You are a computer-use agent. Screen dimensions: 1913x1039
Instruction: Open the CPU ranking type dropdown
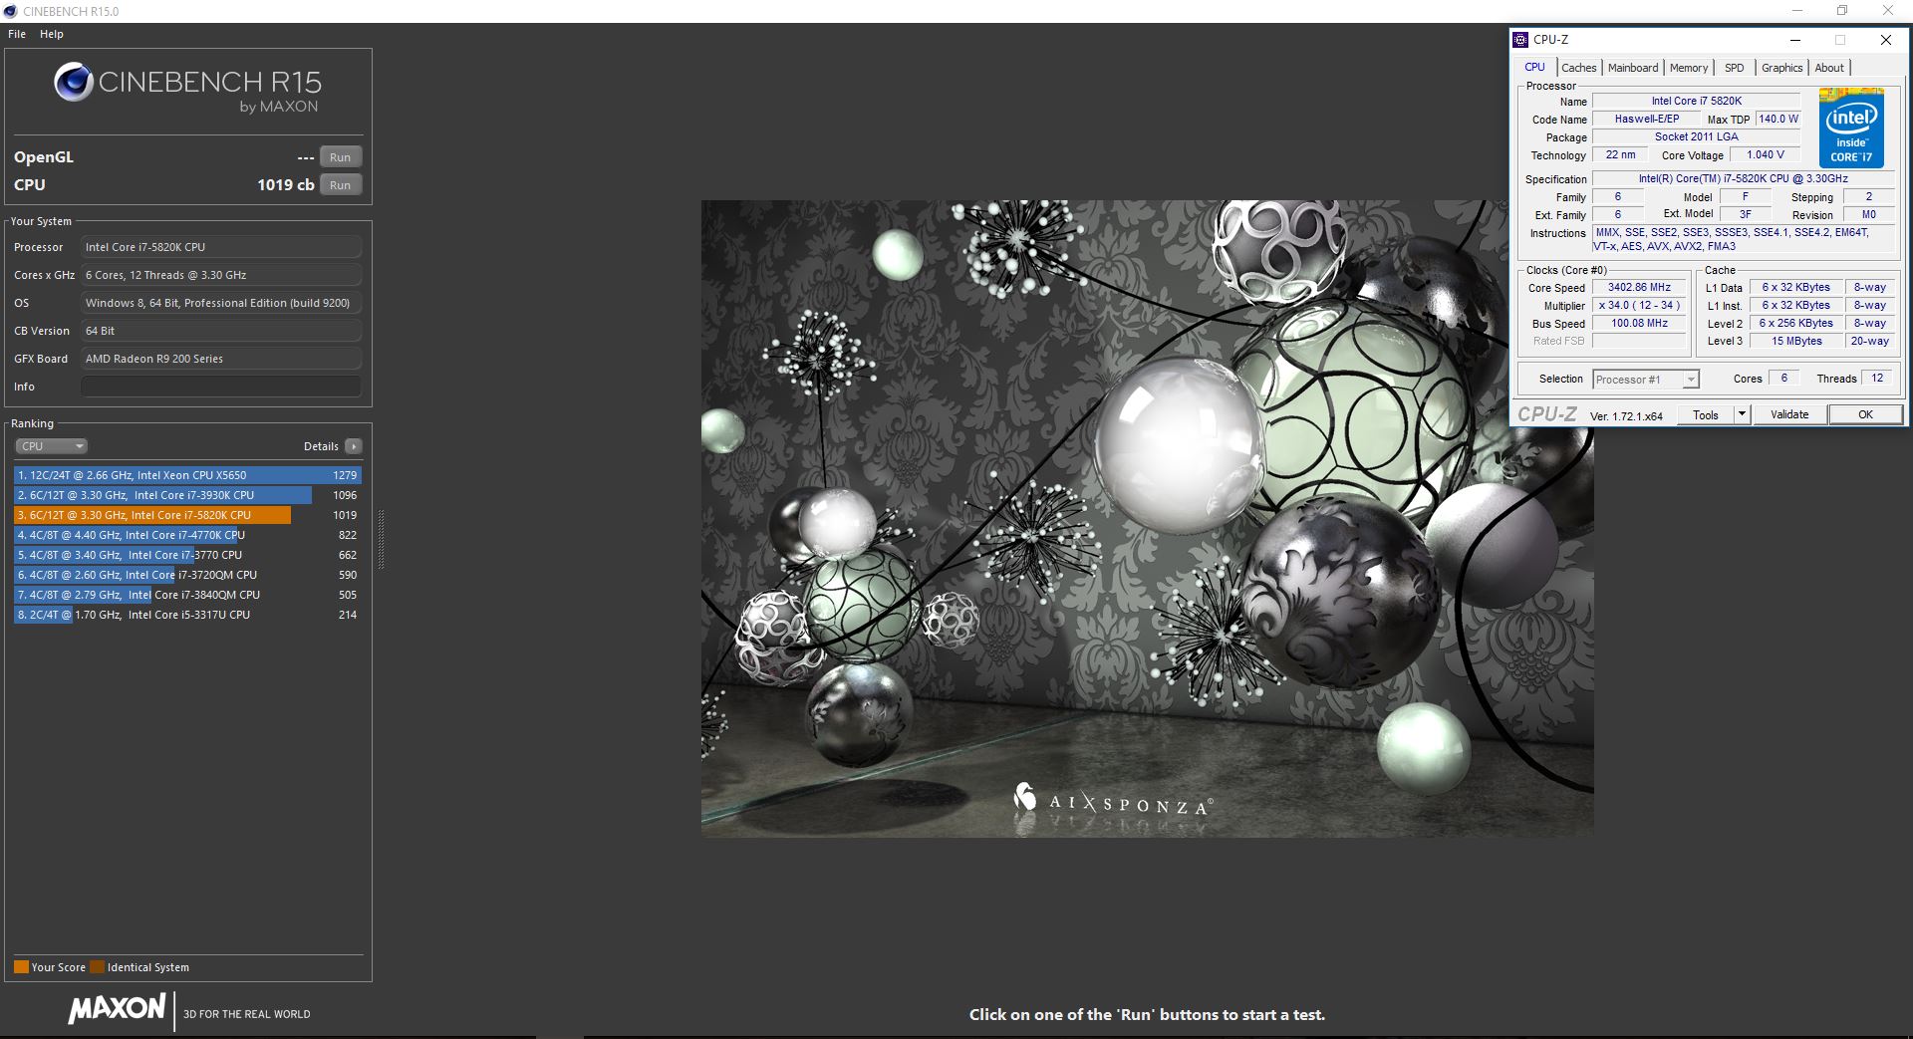click(x=52, y=446)
